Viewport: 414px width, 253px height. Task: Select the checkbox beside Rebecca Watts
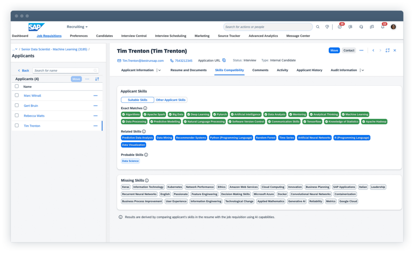click(x=17, y=116)
